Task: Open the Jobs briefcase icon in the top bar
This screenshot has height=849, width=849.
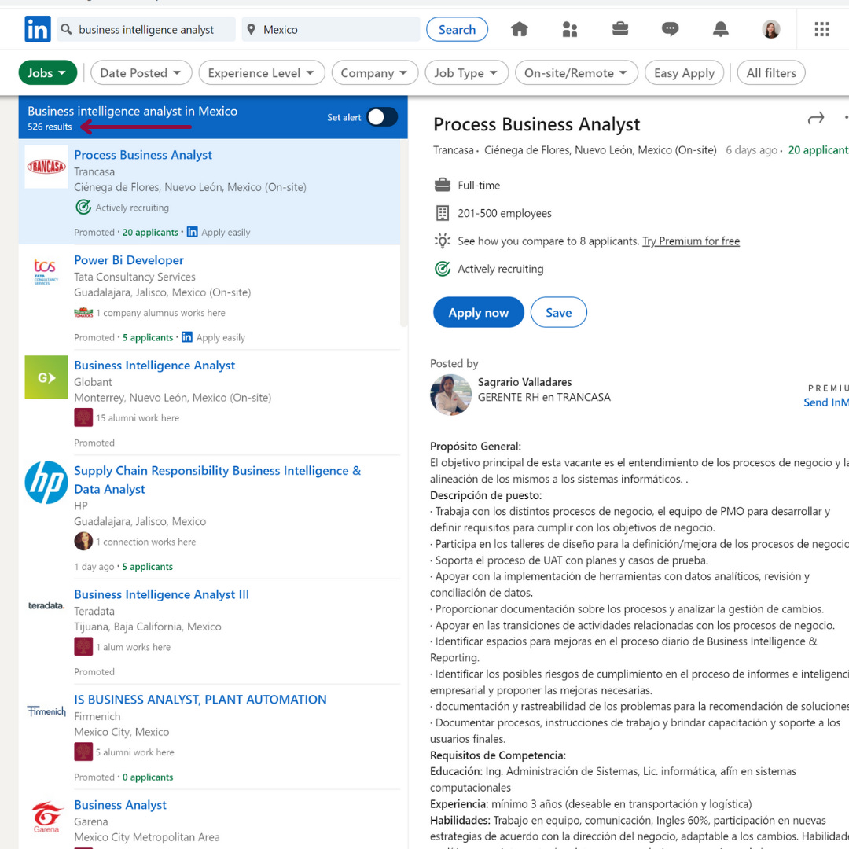Action: [x=620, y=29]
